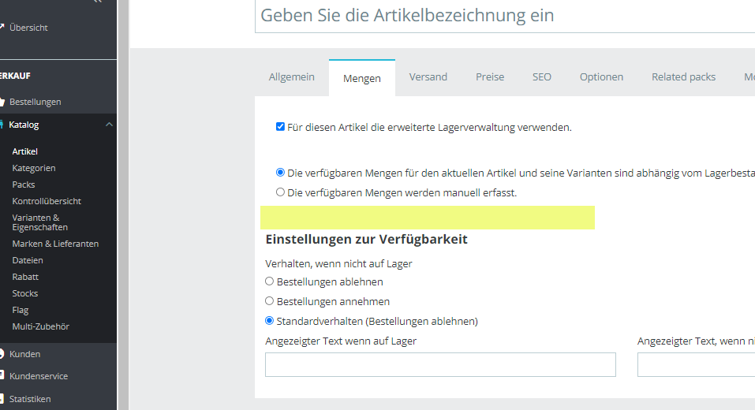The image size is (755, 410).
Task: Switch to the Optionen tab
Action: pos(601,77)
